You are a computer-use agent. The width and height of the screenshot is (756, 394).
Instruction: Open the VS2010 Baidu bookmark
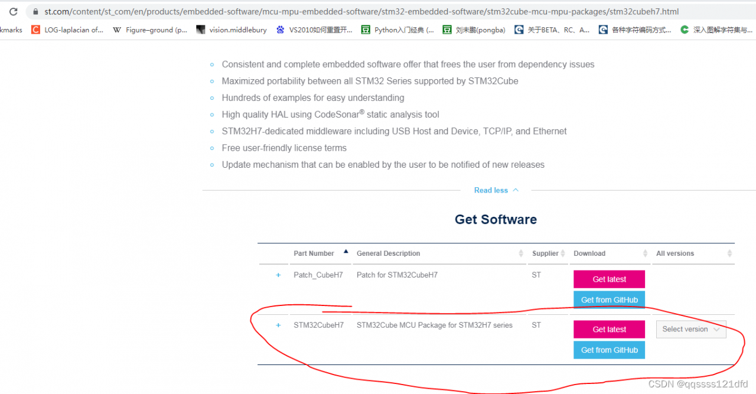pyautogui.click(x=314, y=30)
